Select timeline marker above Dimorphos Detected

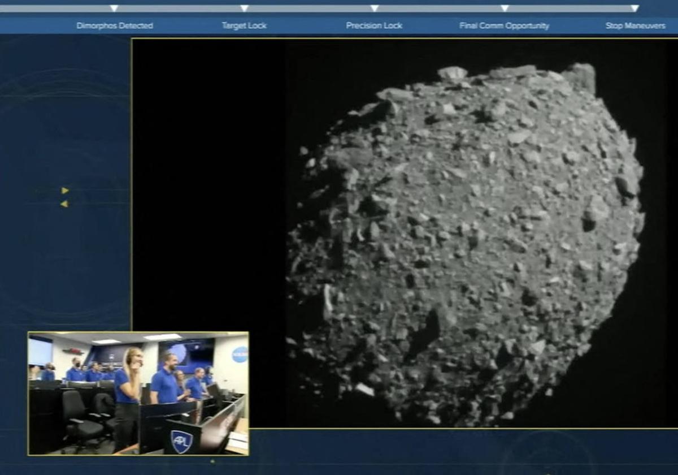click(x=114, y=8)
